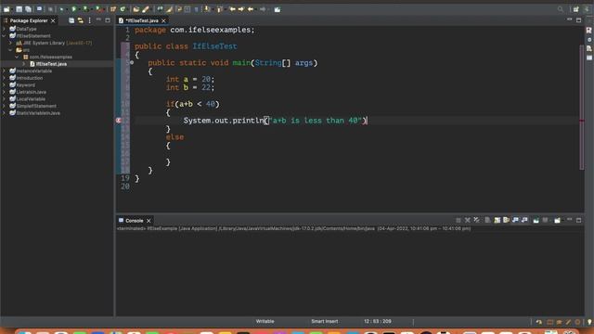Place cursor in the empty else block
594x334 pixels.
click(x=169, y=154)
